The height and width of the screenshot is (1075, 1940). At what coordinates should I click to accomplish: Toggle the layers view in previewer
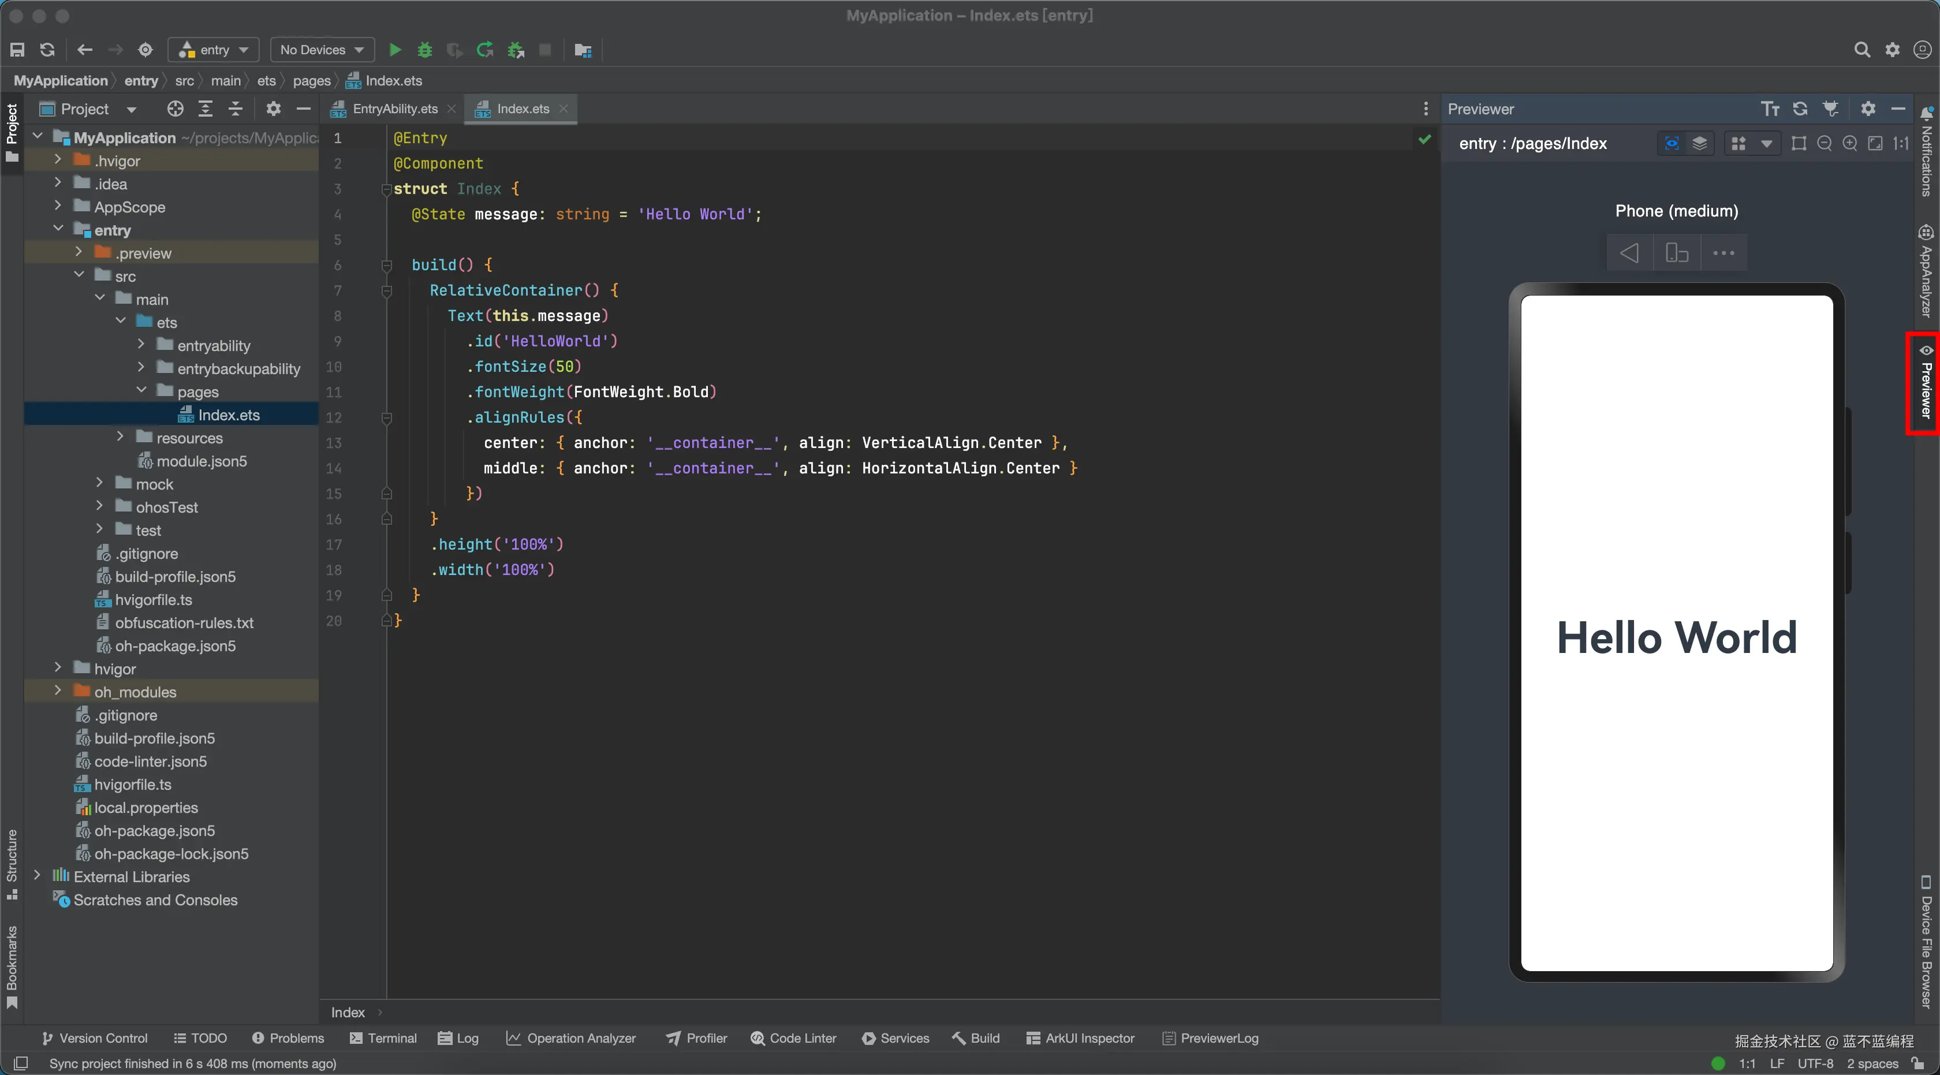click(1700, 144)
